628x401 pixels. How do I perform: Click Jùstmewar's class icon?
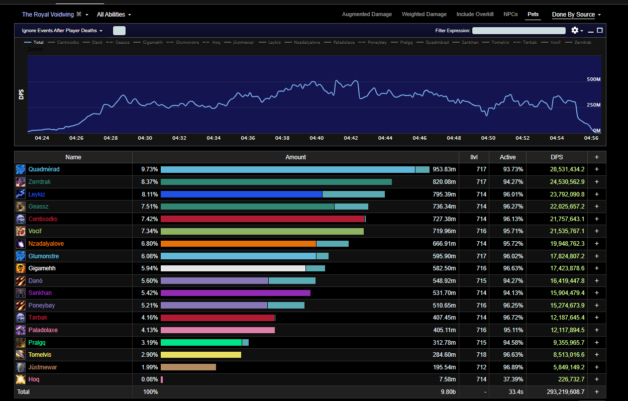(x=21, y=367)
